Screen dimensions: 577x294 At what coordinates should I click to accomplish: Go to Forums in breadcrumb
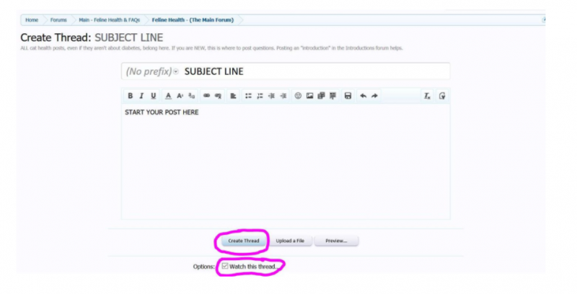[x=58, y=19]
